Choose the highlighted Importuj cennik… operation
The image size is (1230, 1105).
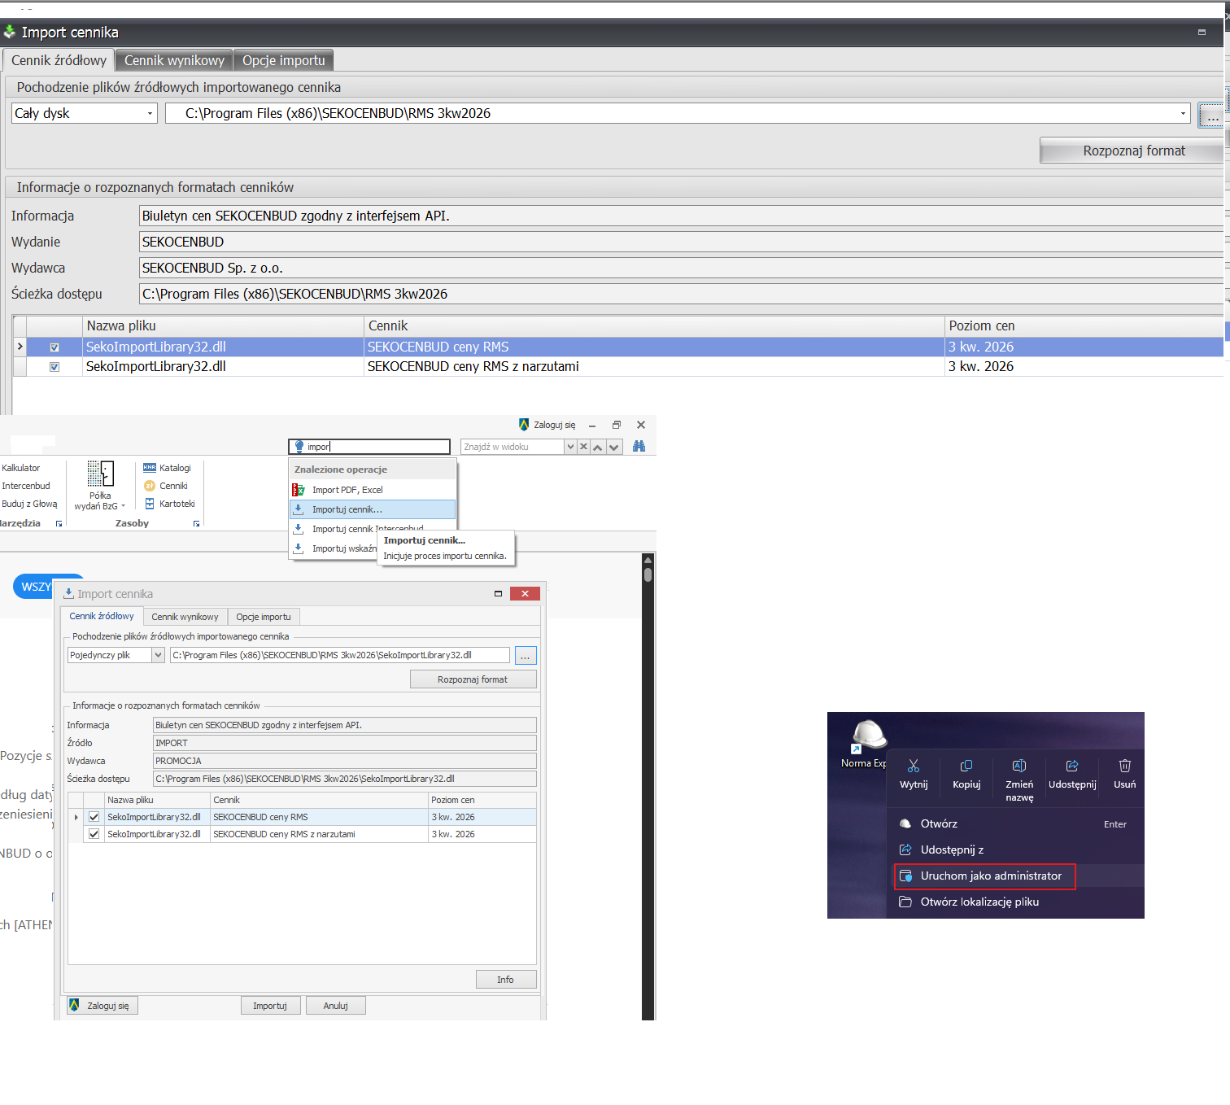373,509
